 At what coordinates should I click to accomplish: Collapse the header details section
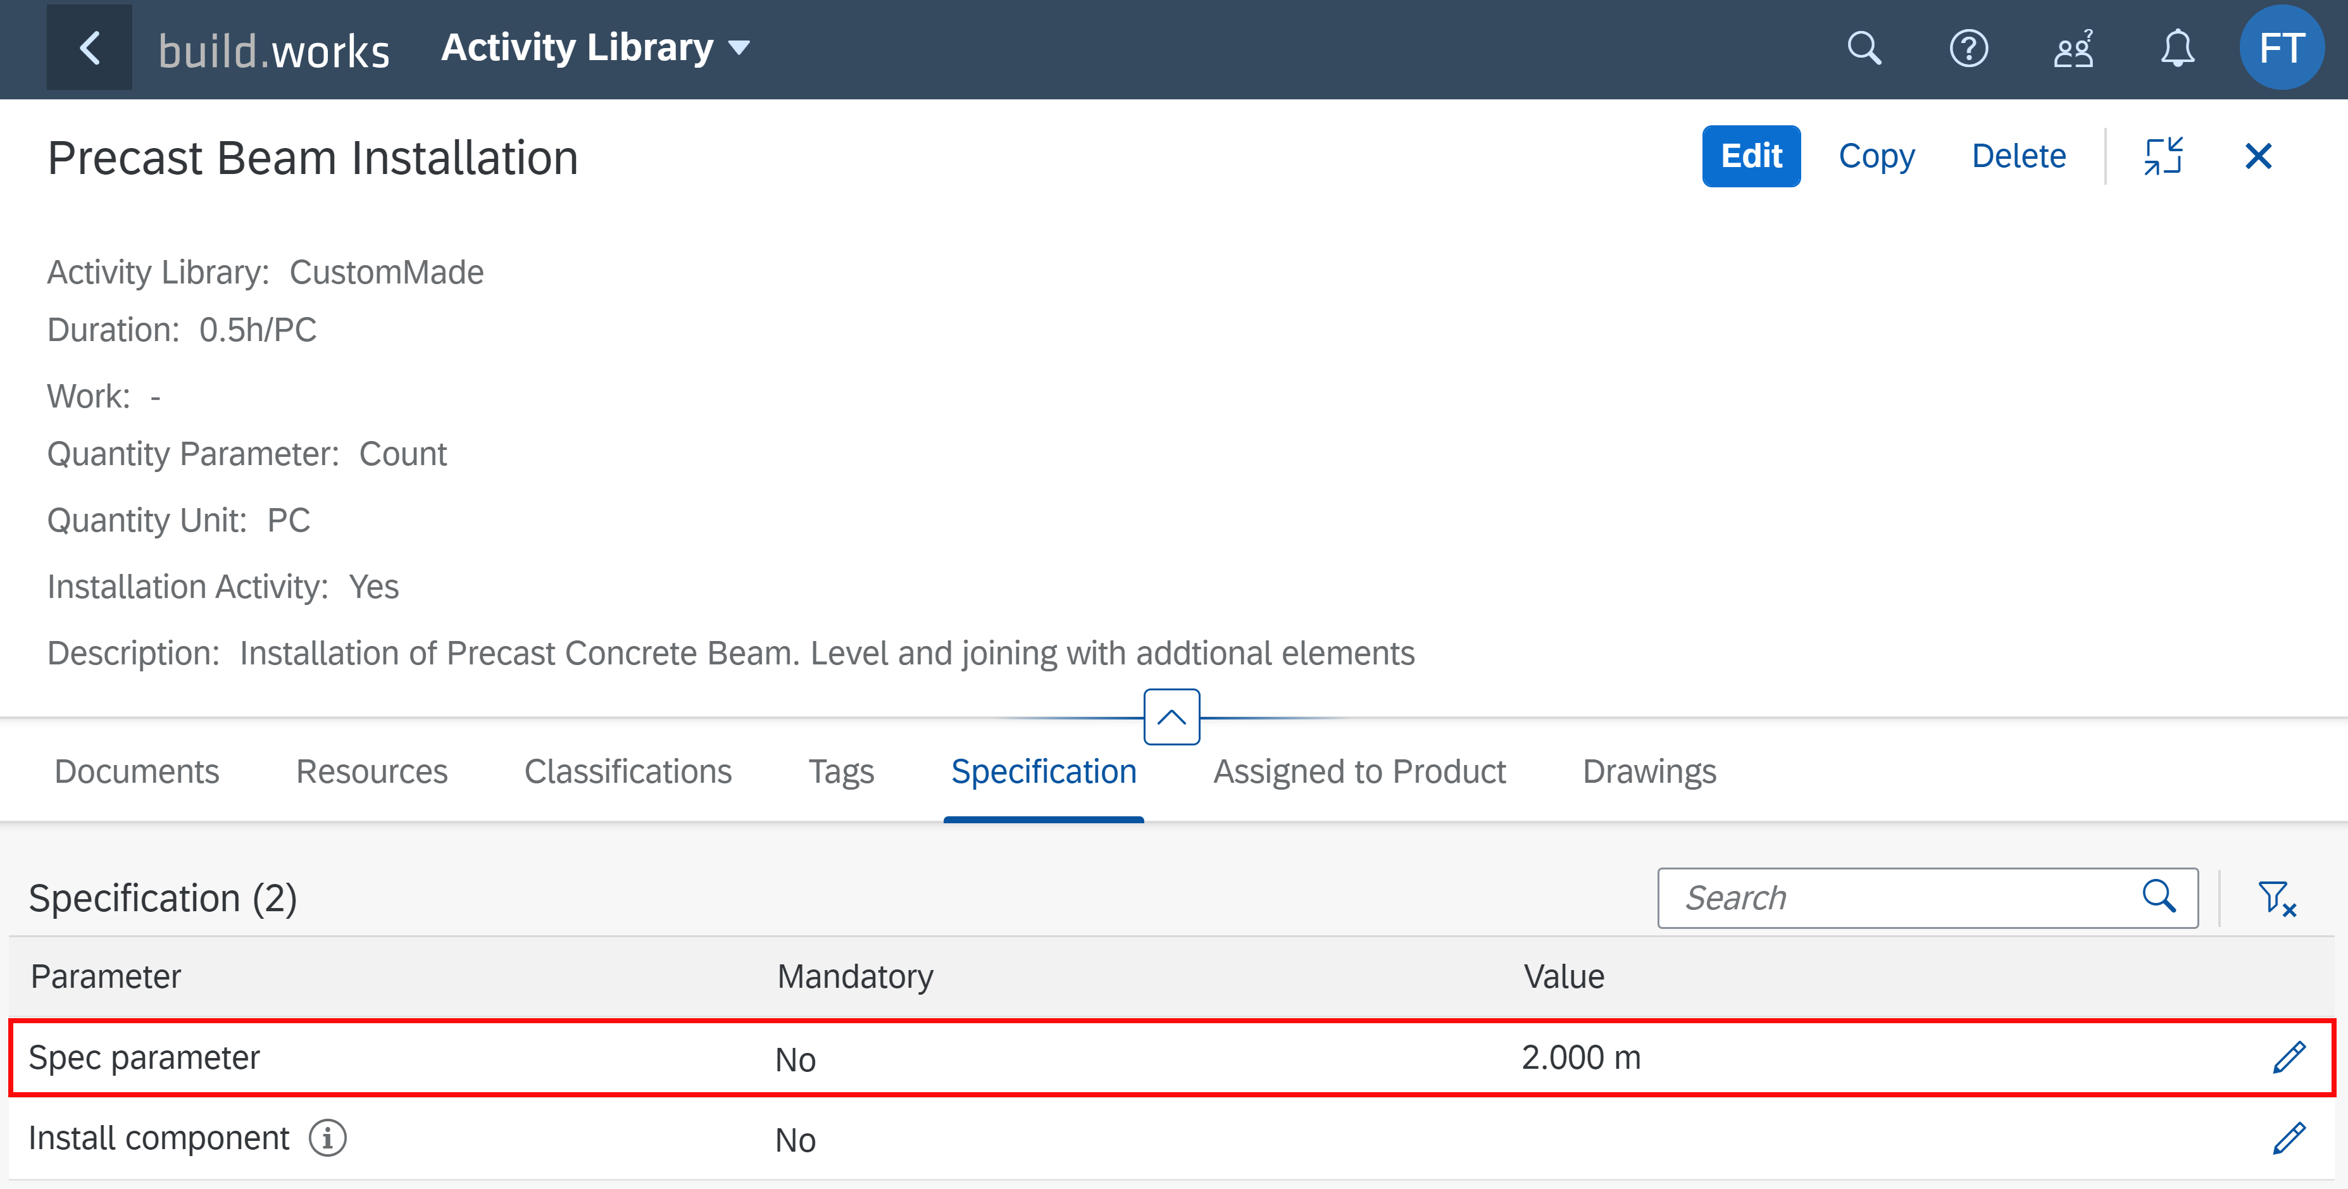[x=1171, y=717]
